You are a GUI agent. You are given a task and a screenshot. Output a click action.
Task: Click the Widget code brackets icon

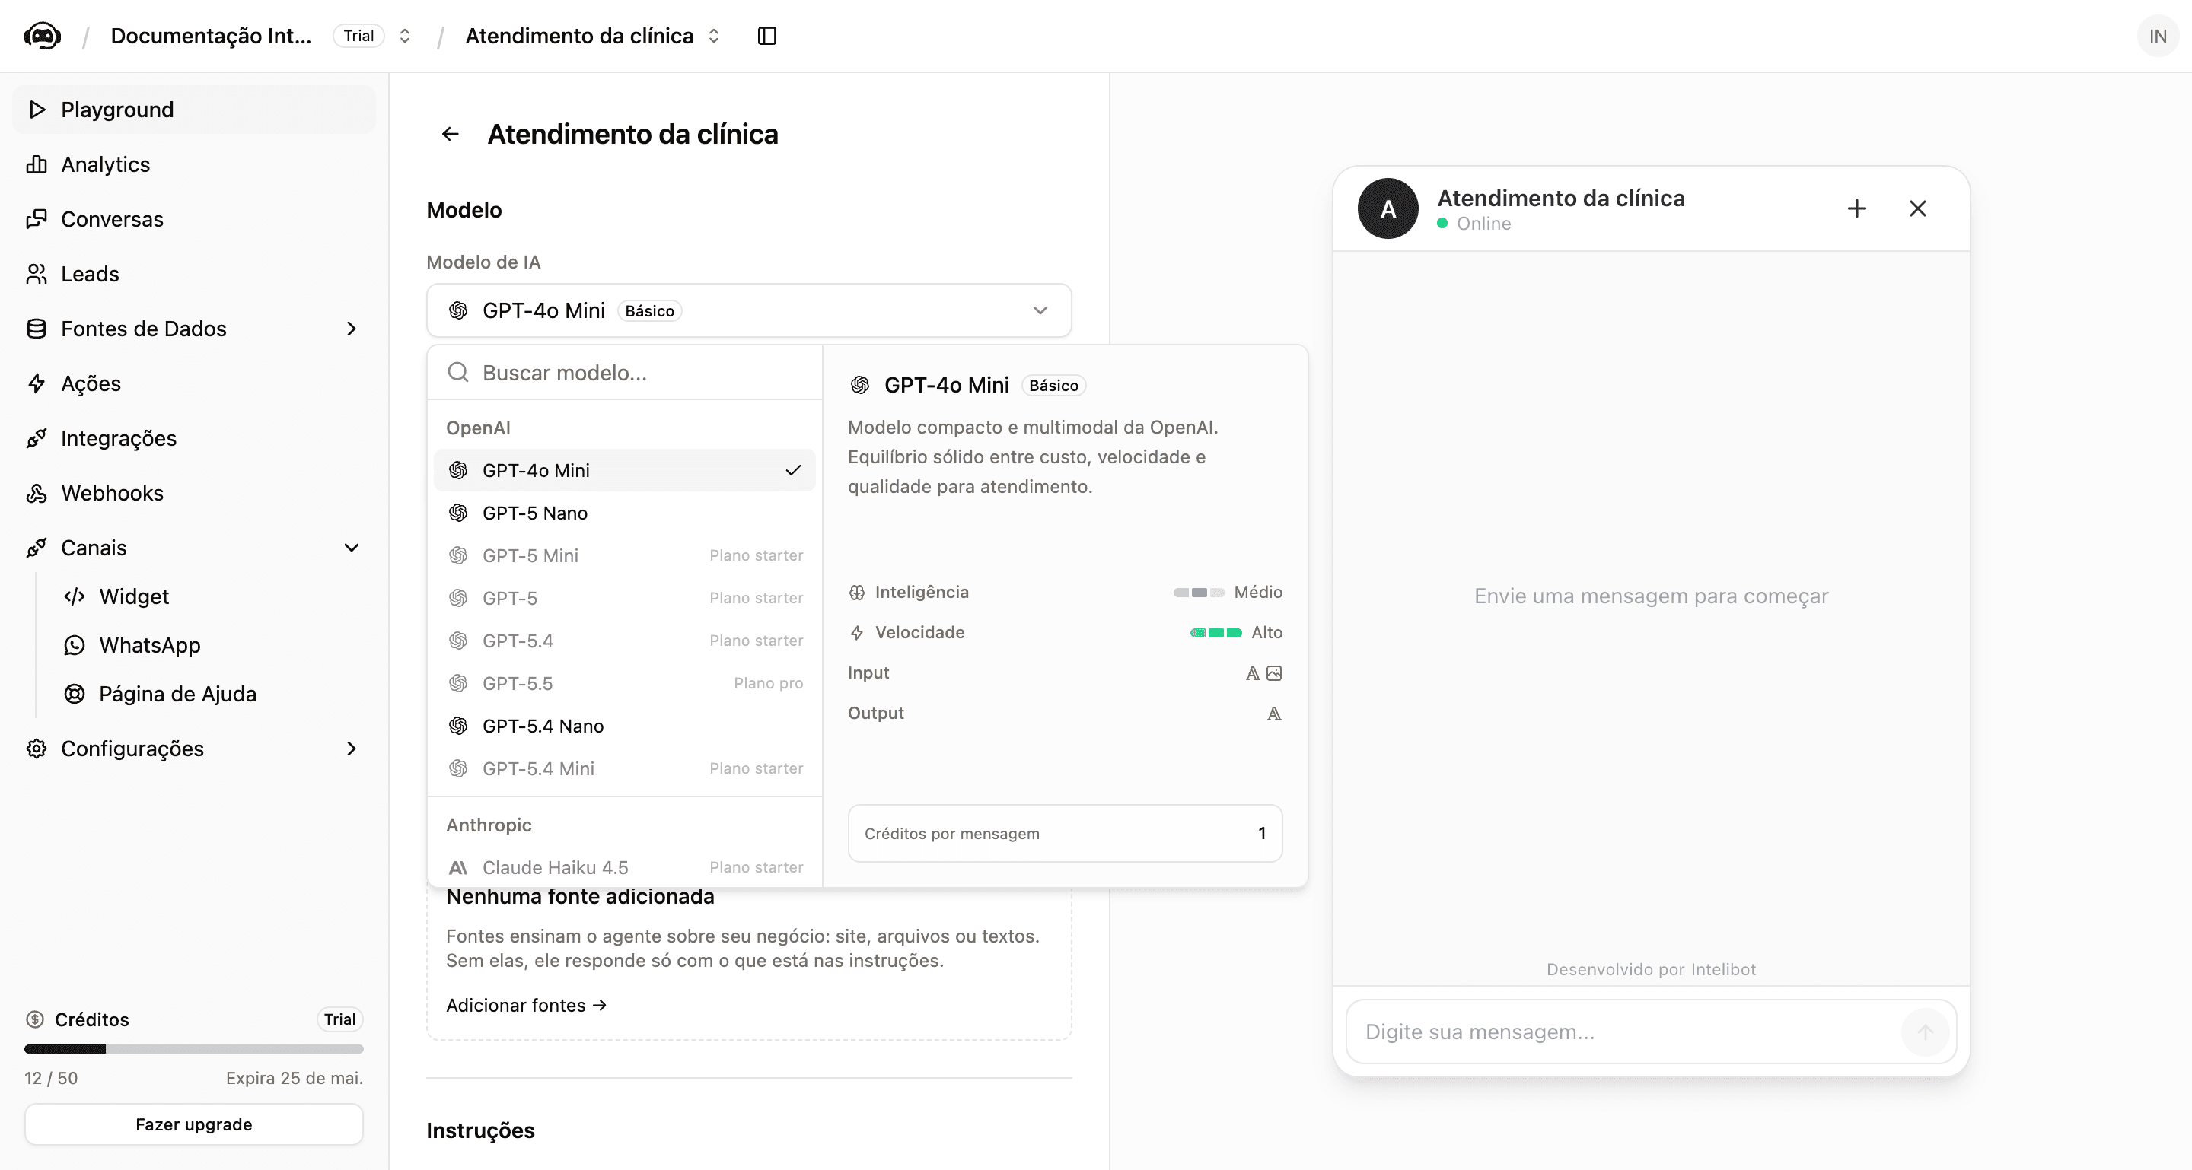pos(75,597)
